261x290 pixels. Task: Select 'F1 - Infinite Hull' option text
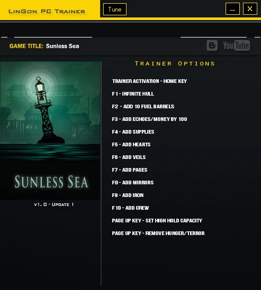[133, 94]
